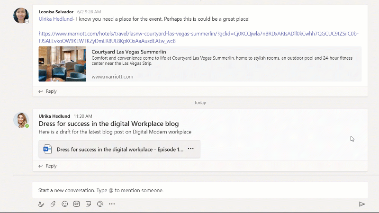Click the 6/2 9:28 AM timestamp
Image resolution: width=379 pixels, height=213 pixels.
pos(89,12)
